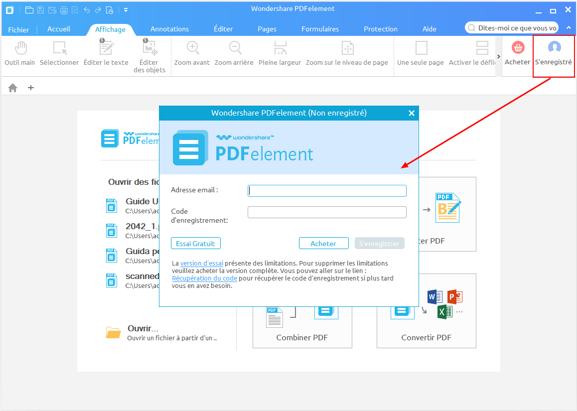Click Zoom sur le niveau de page

pos(347,54)
